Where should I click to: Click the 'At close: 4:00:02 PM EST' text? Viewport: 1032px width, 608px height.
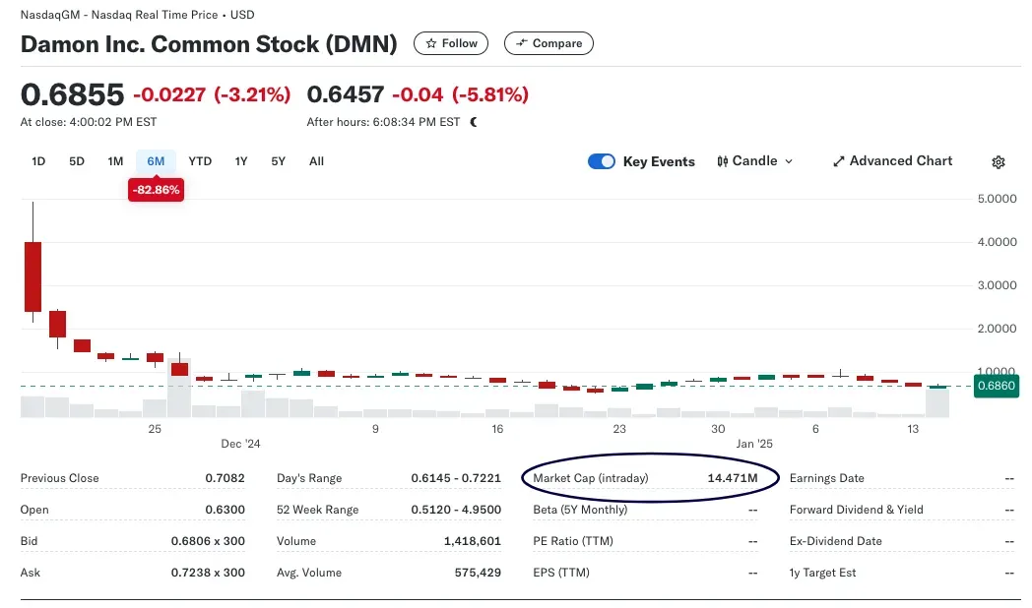coord(89,122)
